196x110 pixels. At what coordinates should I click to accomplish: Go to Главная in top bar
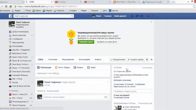pyautogui.click(x=107, y=16)
